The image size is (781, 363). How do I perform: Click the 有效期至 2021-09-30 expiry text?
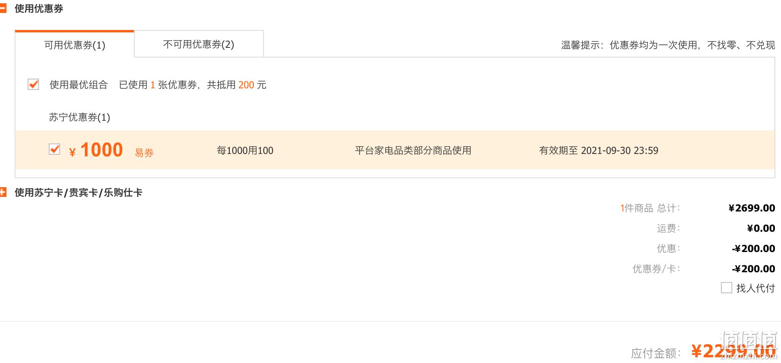pyautogui.click(x=599, y=150)
